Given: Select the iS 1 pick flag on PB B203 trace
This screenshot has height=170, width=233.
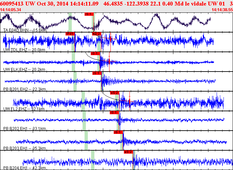Looking at the screenshot, I should (118, 132).
